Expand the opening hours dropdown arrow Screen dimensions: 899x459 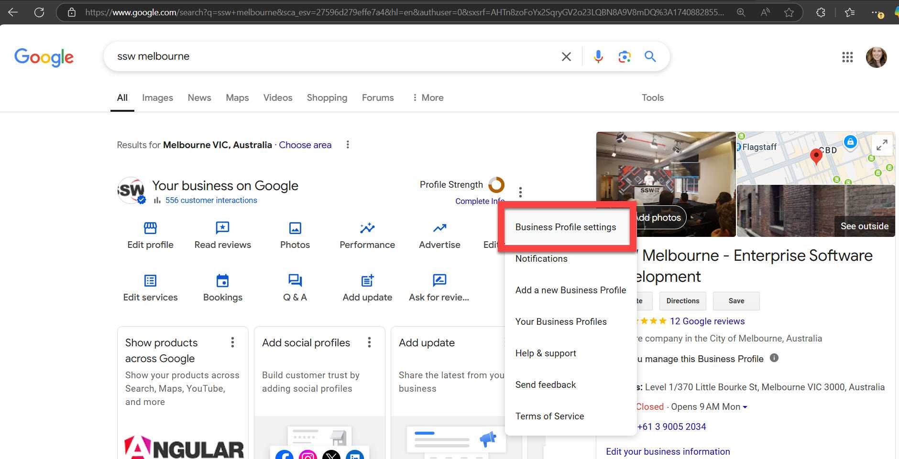pyautogui.click(x=745, y=407)
